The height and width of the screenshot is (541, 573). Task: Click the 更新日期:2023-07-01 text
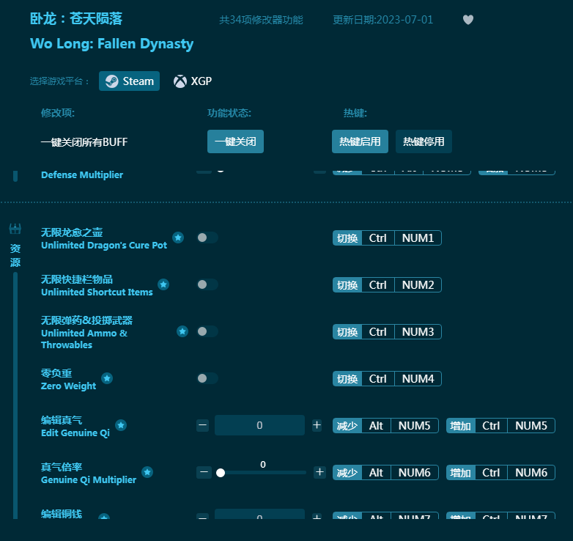click(x=382, y=20)
